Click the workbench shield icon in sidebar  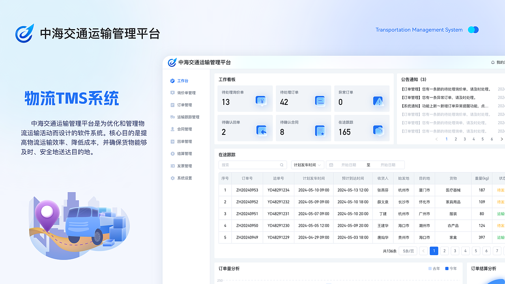172,81
